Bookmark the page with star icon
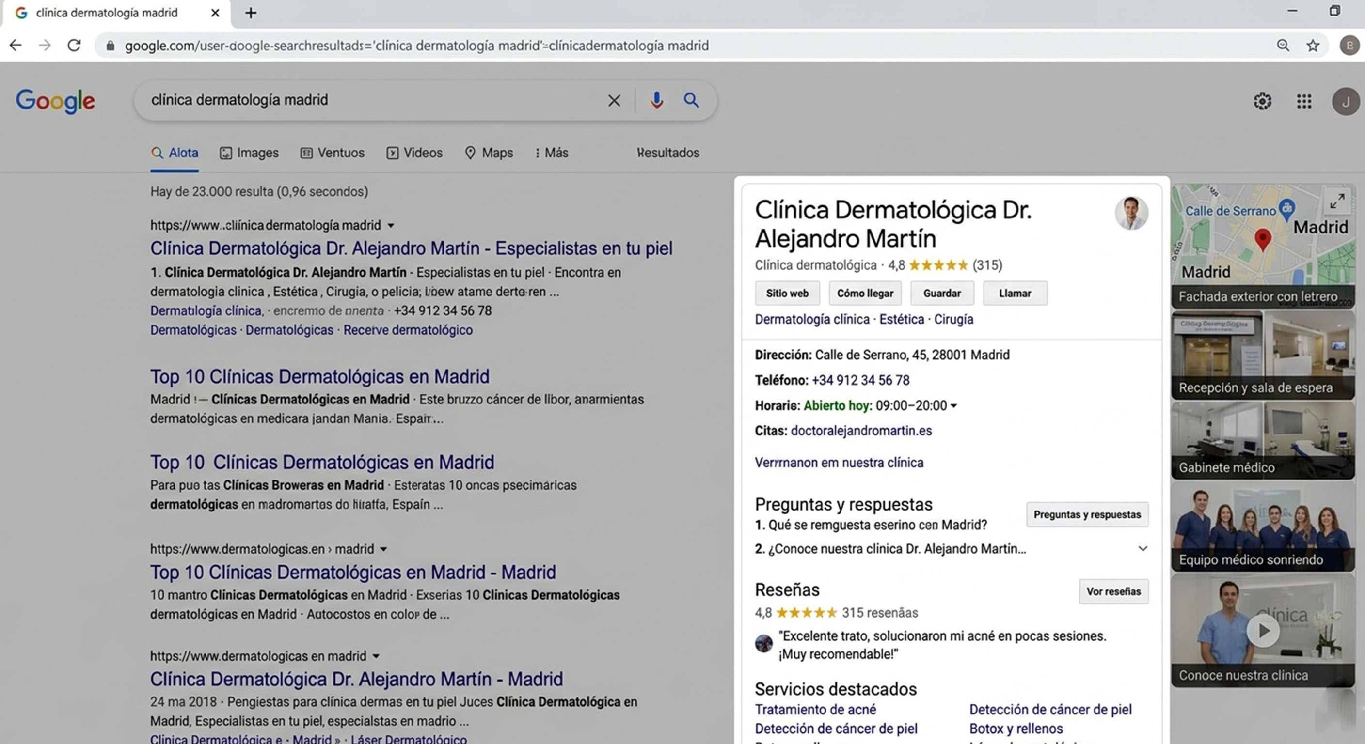This screenshot has width=1365, height=744. tap(1313, 46)
